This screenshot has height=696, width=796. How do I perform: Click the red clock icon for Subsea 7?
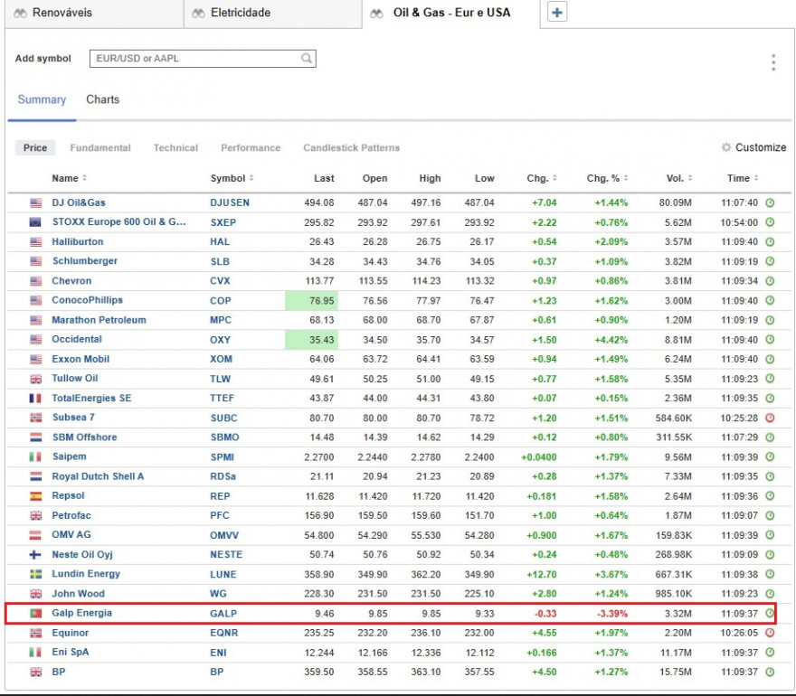[770, 418]
